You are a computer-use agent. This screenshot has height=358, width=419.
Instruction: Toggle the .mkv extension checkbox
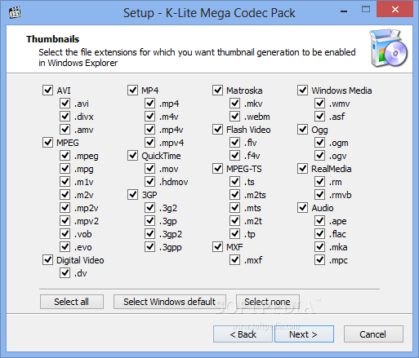(234, 103)
